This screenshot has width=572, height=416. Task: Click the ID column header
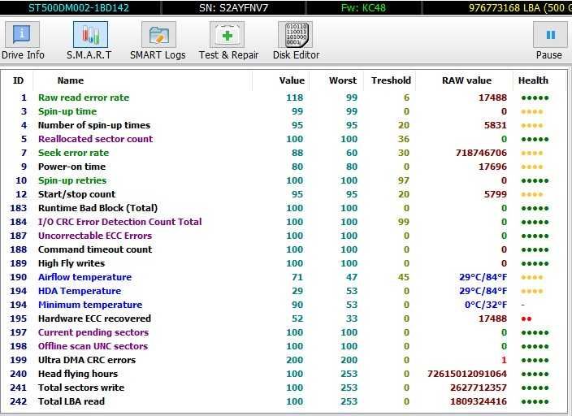click(x=18, y=80)
